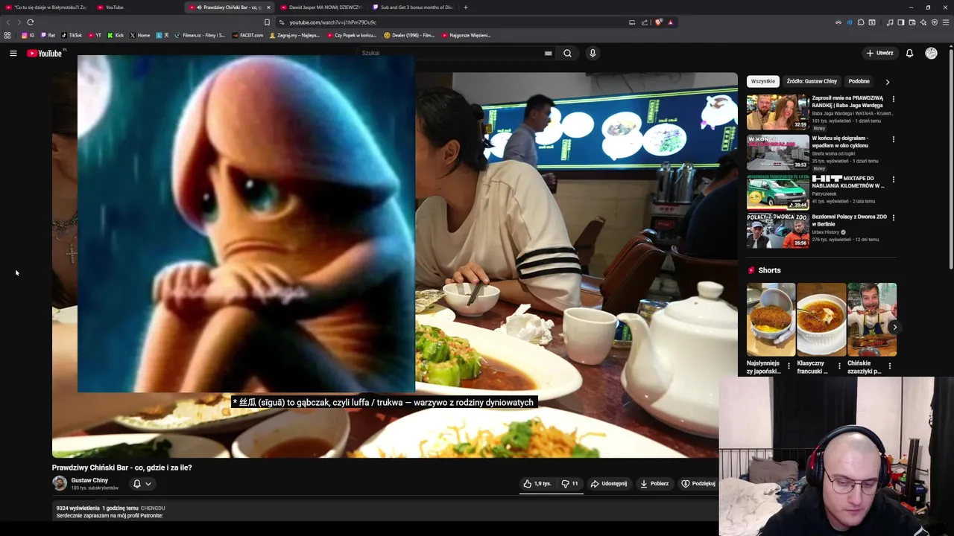Open the Najsłynniejszy japoński short
The height and width of the screenshot is (536, 954).
[x=771, y=319]
